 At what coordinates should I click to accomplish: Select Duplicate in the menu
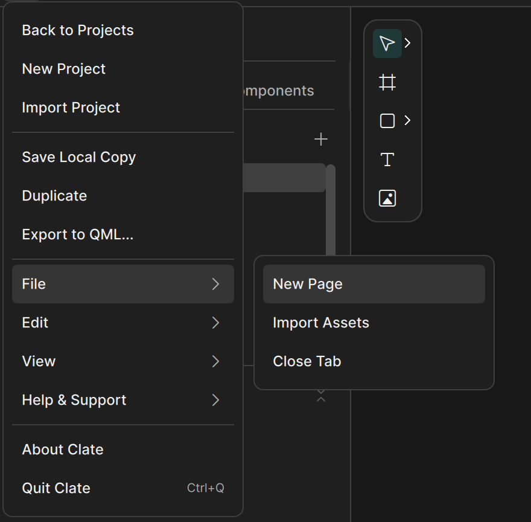123,196
